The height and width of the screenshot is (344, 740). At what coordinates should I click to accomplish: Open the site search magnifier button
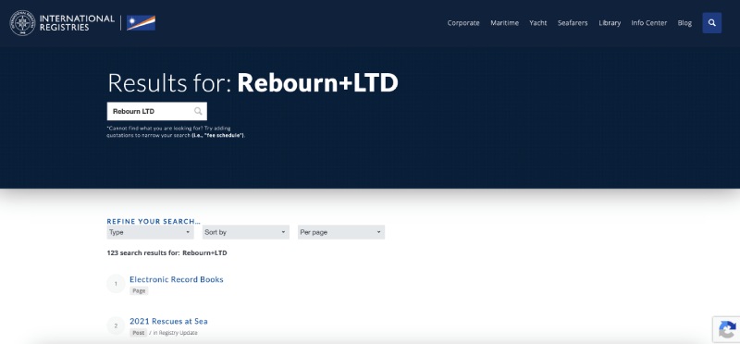(x=711, y=22)
